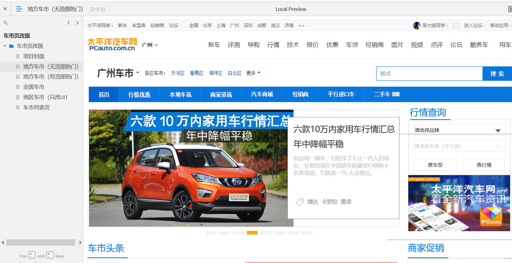512x263 pixels.
Task: Open the 广州 city selector dropdown
Action: [150, 45]
